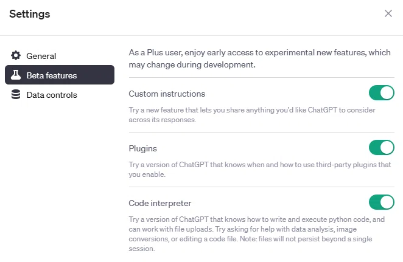Viewport: 403px width, 262px height.
Task: Click the white knob on the Code interpreter switch
Action: point(387,202)
